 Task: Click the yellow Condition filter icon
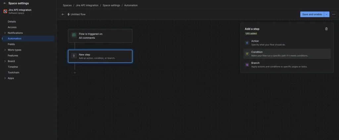(x=247, y=54)
